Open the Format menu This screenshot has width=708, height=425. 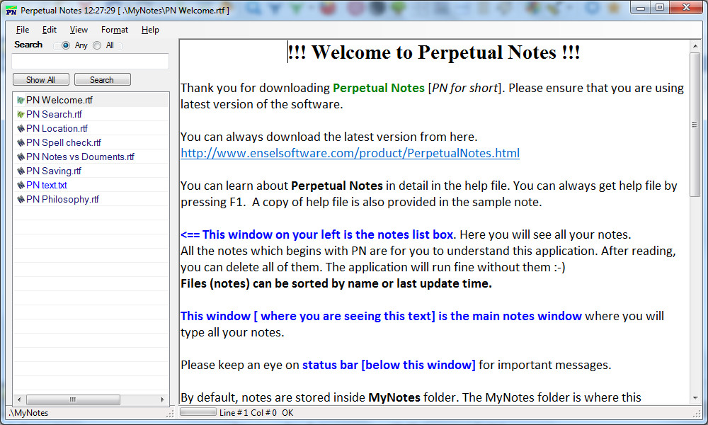coord(115,30)
